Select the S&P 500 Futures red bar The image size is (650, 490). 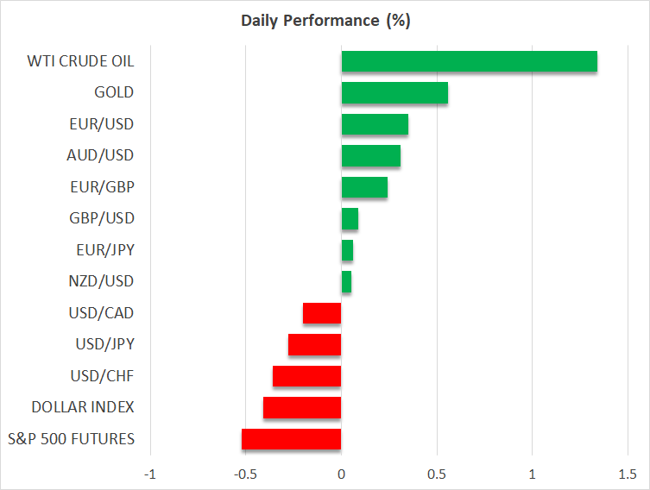[x=291, y=439]
